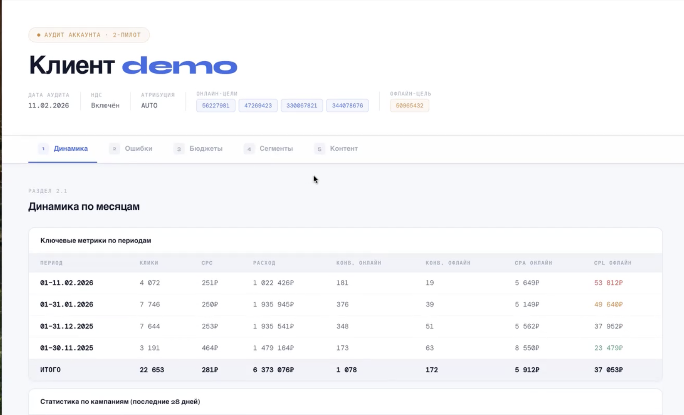Image resolution: width=684 pixels, height=415 pixels.
Task: Click the Расход column header
Action: coord(264,263)
